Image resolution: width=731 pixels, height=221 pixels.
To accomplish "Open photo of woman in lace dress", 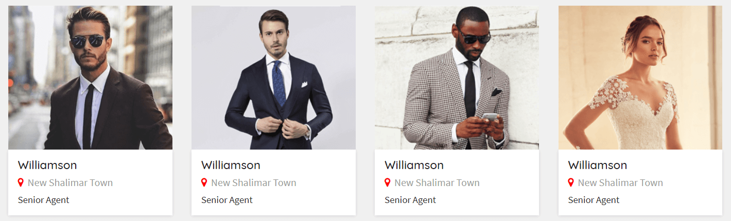I will [640, 78].
